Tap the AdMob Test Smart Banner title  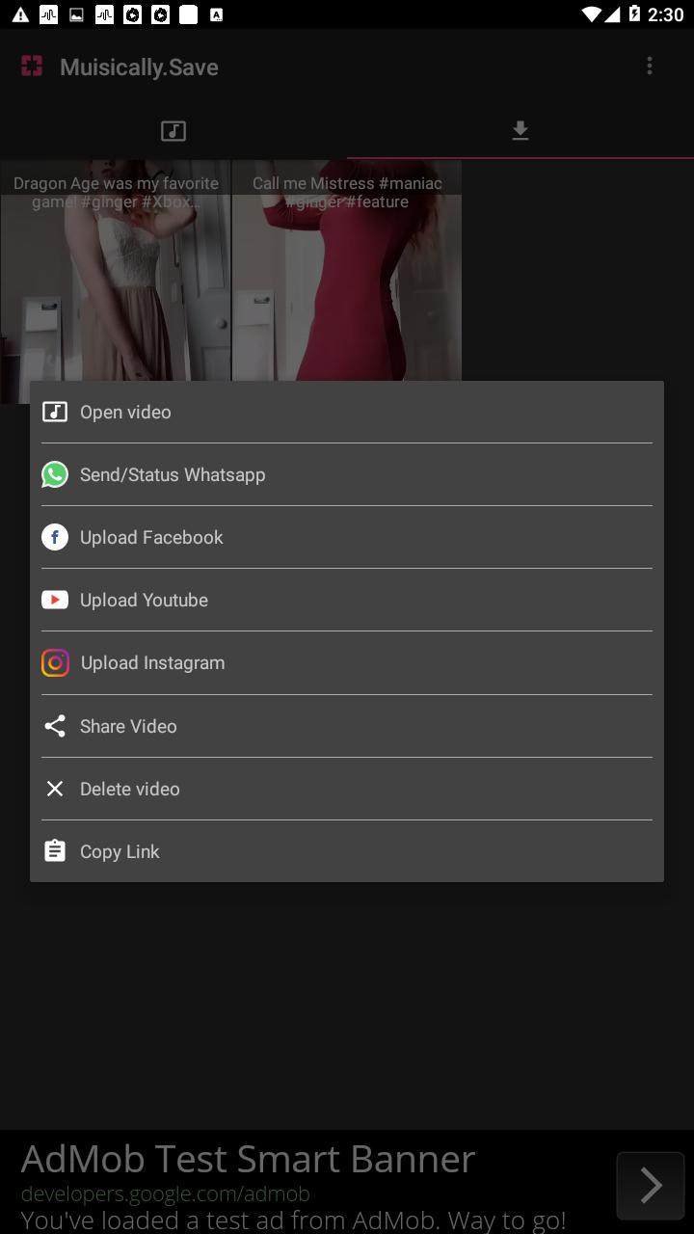pos(249,1159)
